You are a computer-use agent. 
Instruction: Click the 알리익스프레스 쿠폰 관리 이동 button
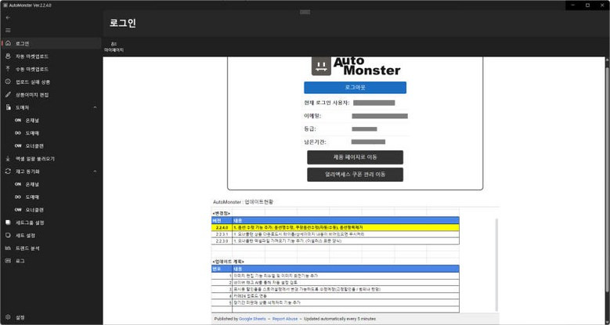(356, 175)
